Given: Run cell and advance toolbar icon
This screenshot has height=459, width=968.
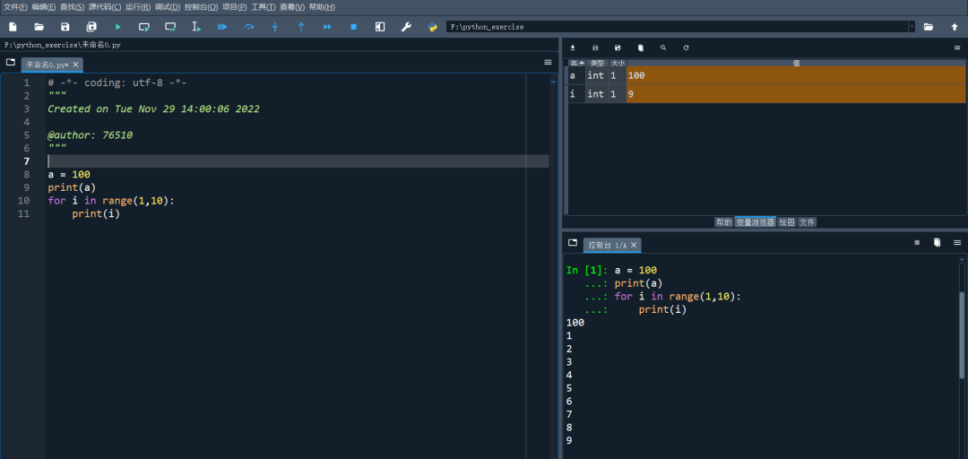Looking at the screenshot, I should coord(170,27).
